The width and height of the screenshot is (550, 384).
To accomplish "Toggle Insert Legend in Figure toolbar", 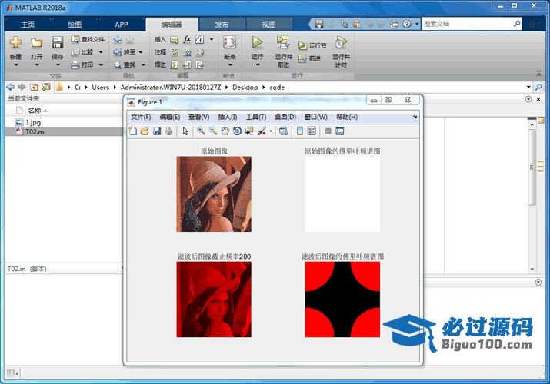I will pyautogui.click(x=312, y=131).
